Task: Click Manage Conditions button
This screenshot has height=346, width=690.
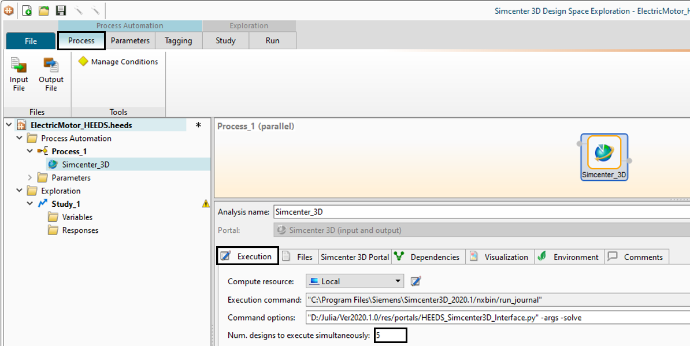Action: [x=118, y=62]
